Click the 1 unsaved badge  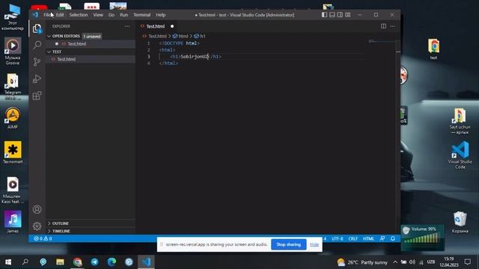coord(91,37)
